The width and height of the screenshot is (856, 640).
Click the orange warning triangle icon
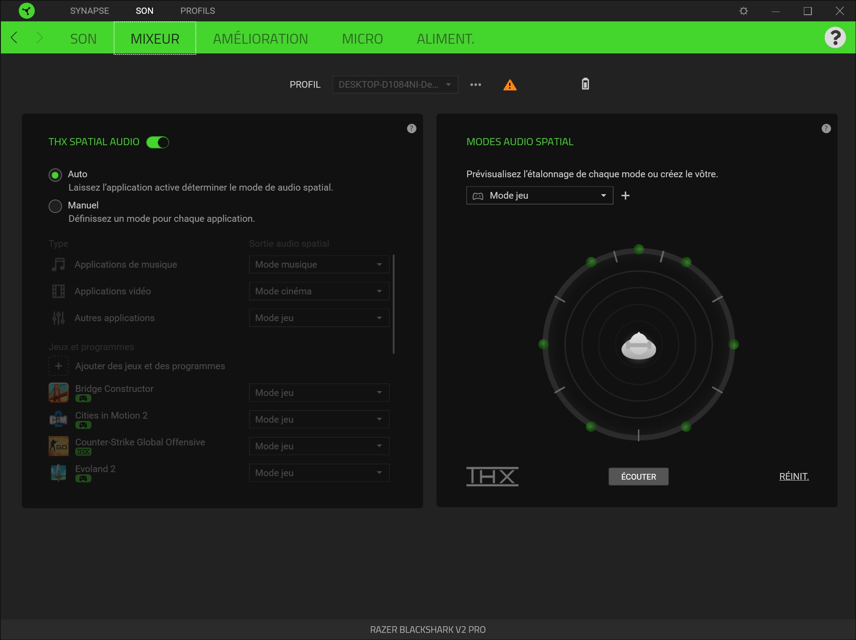(x=510, y=85)
